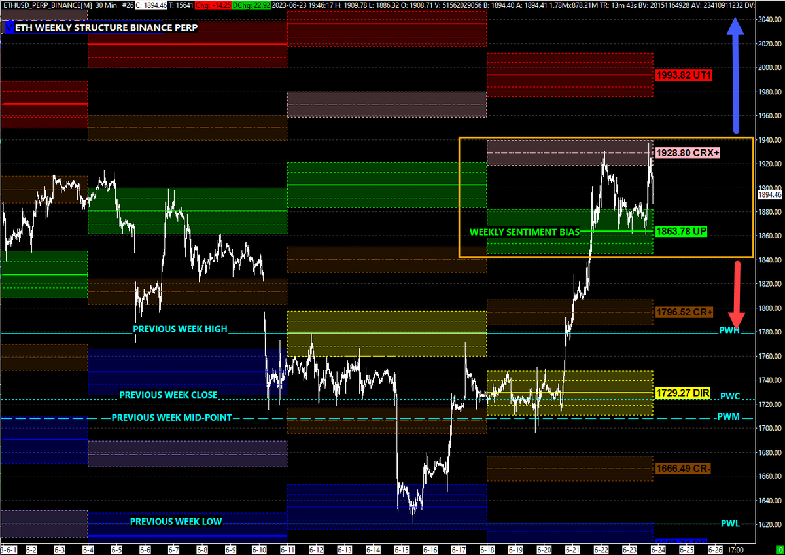Click the 2023-06-23 19:46:17 timestamp

click(x=303, y=5)
